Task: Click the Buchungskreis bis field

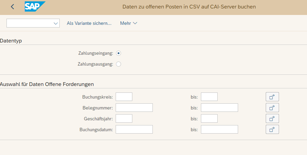Action: point(209,97)
